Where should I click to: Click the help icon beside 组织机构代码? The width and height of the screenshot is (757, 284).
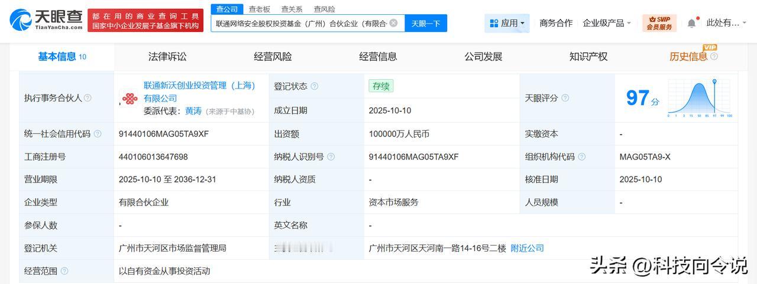pyautogui.click(x=581, y=157)
